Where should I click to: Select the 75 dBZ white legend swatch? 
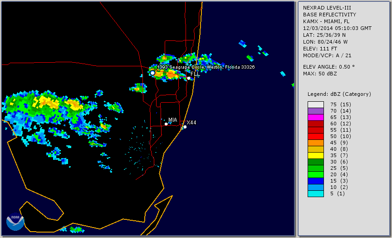click(x=316, y=104)
